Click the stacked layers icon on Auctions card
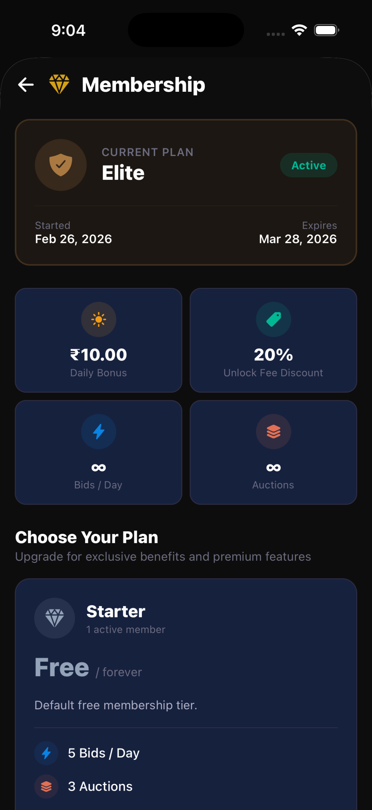The image size is (372, 810). tap(273, 431)
